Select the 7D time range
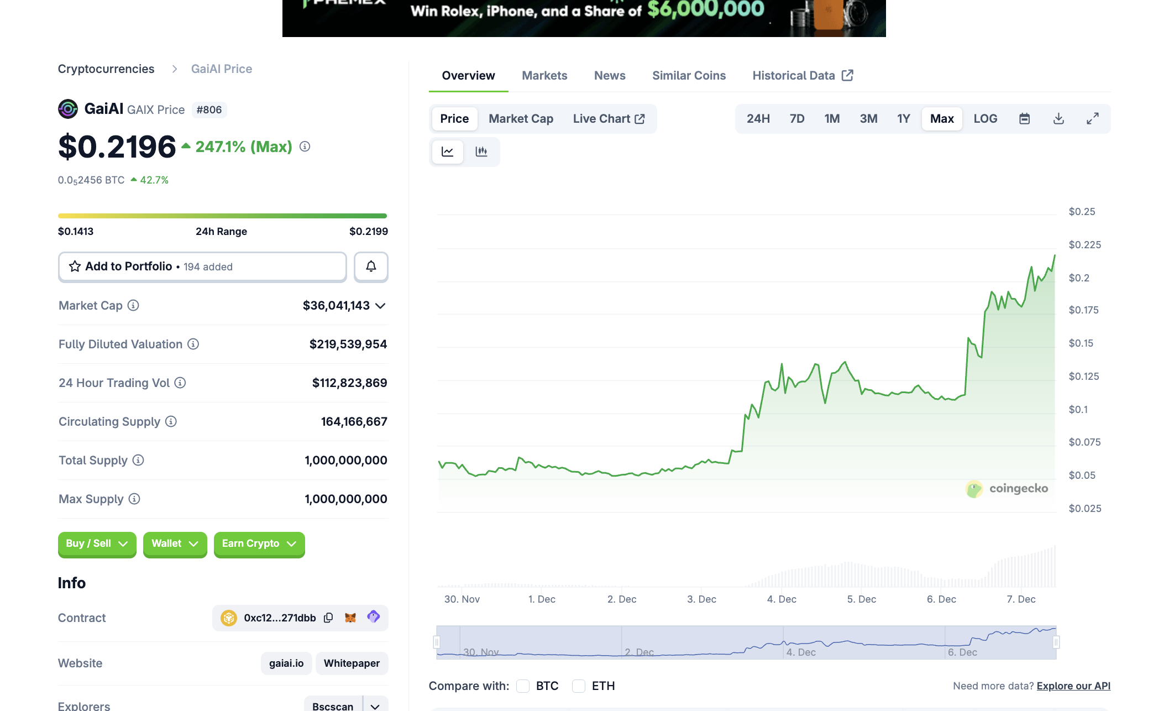Image resolution: width=1174 pixels, height=711 pixels. [796, 119]
